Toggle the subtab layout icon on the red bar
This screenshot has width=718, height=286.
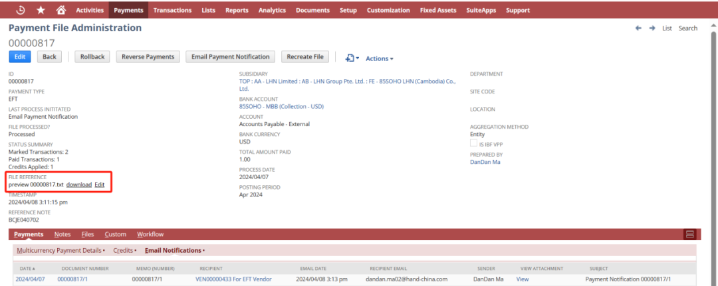pyautogui.click(x=689, y=234)
